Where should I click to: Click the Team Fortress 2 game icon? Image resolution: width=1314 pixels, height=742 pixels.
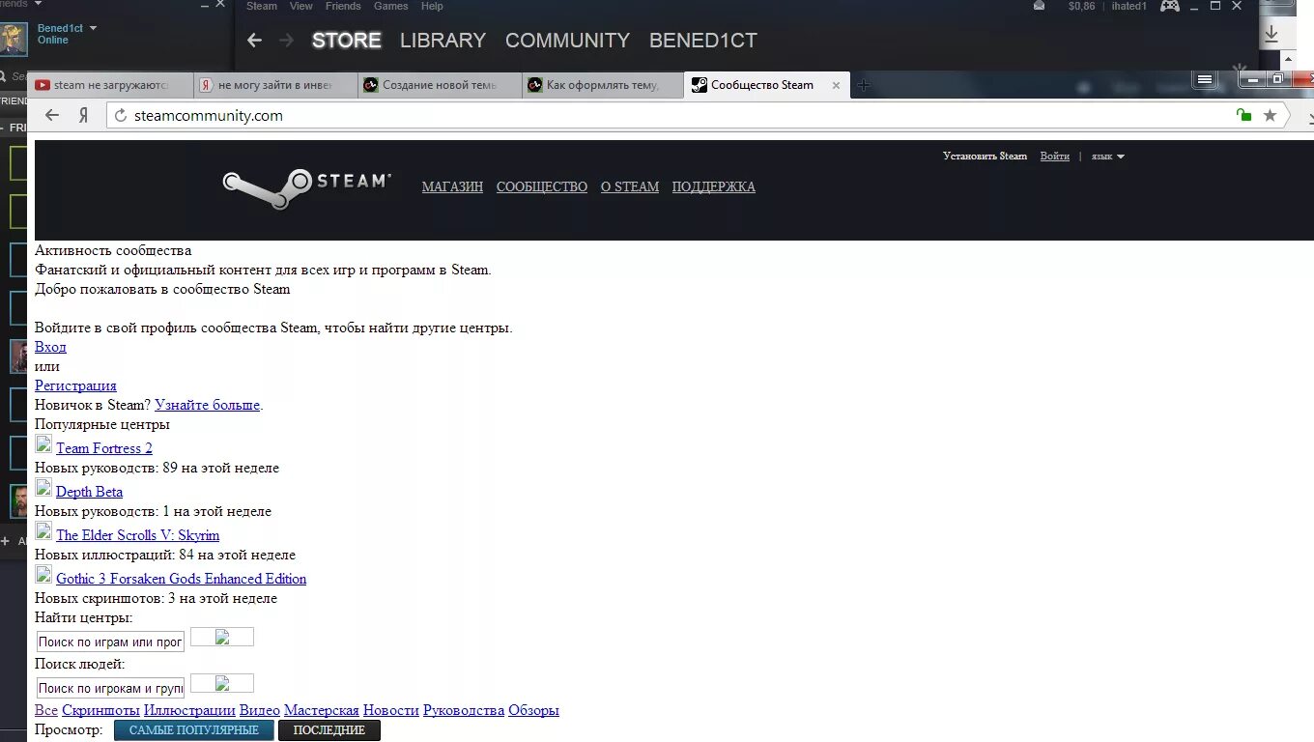pyautogui.click(x=43, y=444)
